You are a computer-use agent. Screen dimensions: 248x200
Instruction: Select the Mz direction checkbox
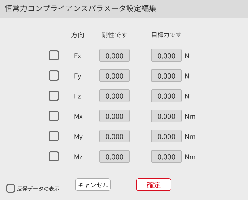click(54, 156)
